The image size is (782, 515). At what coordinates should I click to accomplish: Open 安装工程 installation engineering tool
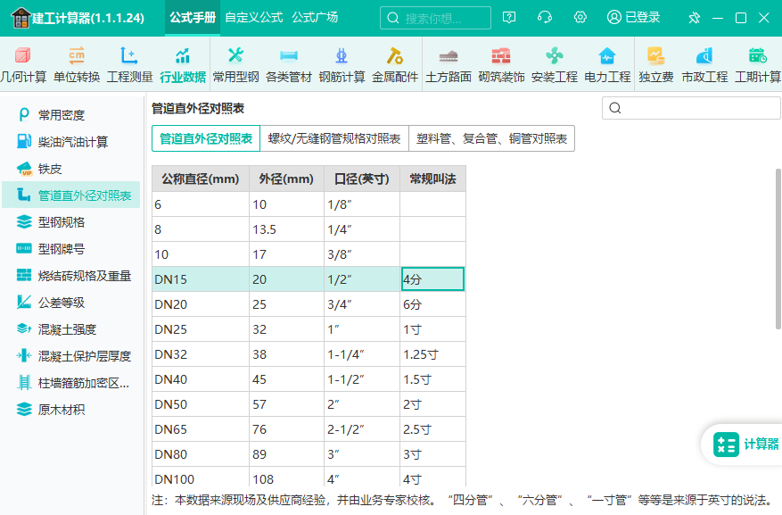(554, 65)
